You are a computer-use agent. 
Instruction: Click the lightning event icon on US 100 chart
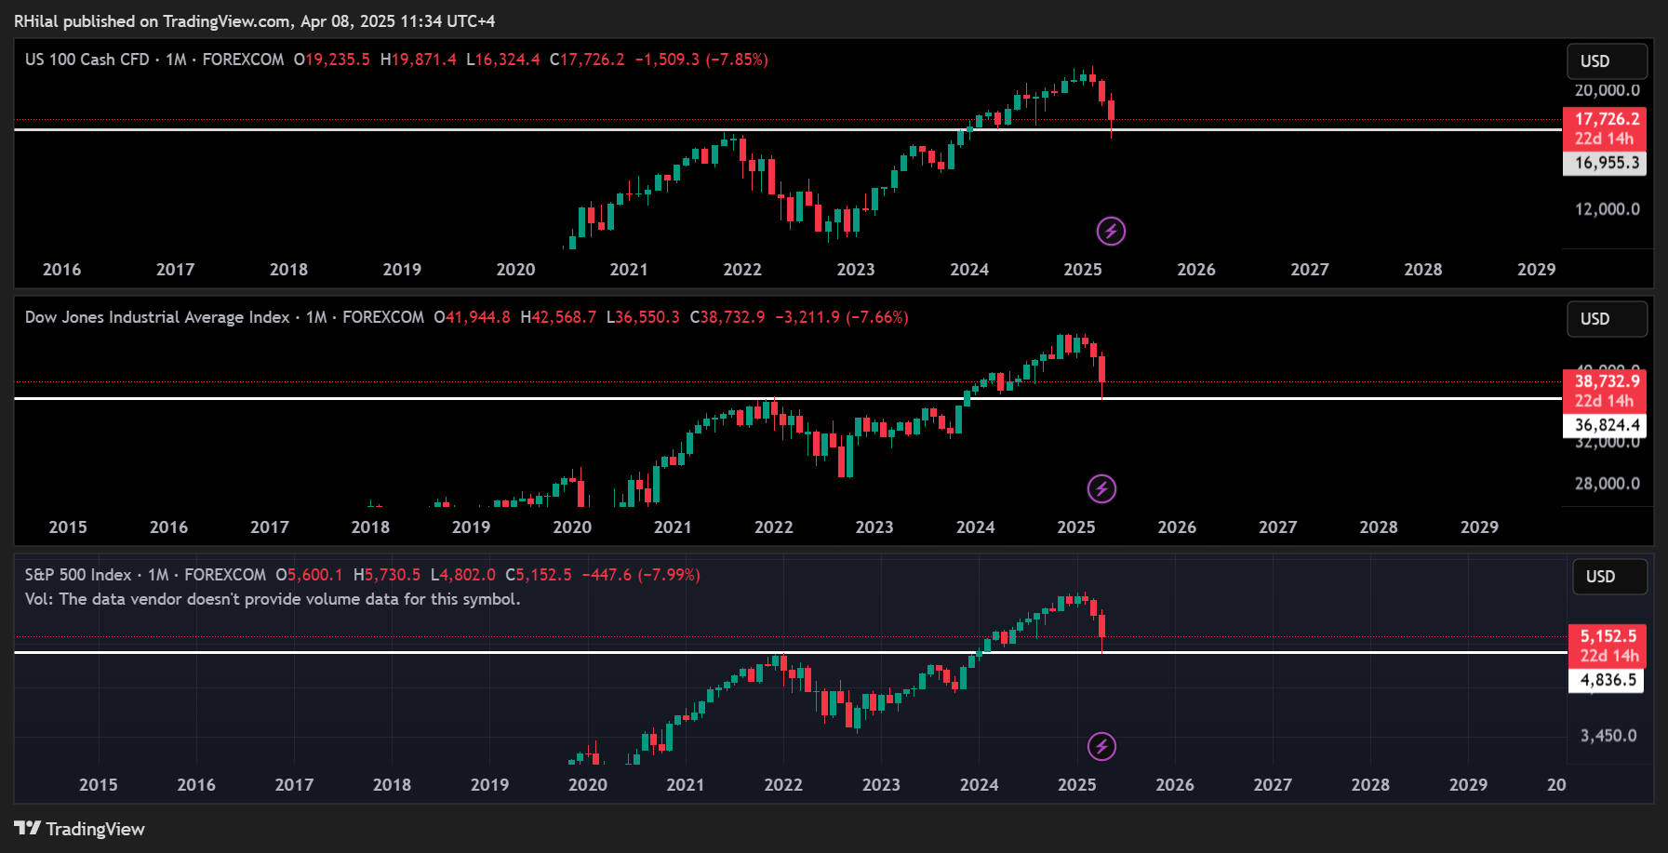click(1111, 231)
